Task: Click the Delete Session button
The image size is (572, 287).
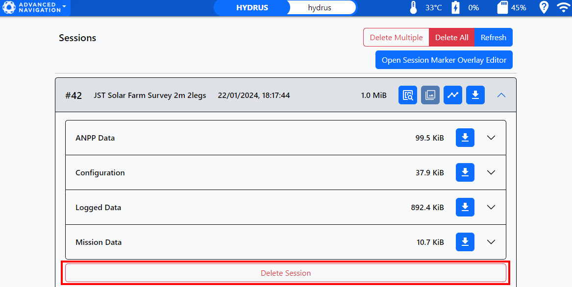Action: point(286,273)
